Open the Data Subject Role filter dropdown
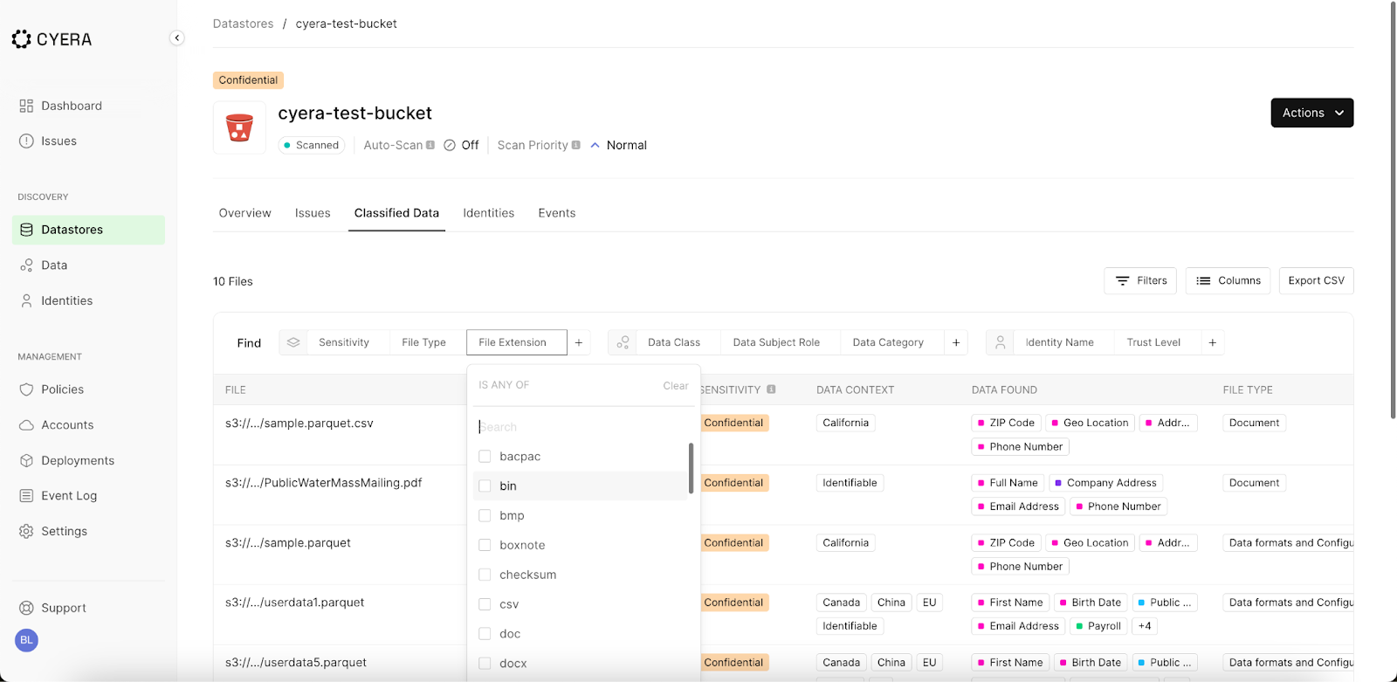 coord(776,342)
